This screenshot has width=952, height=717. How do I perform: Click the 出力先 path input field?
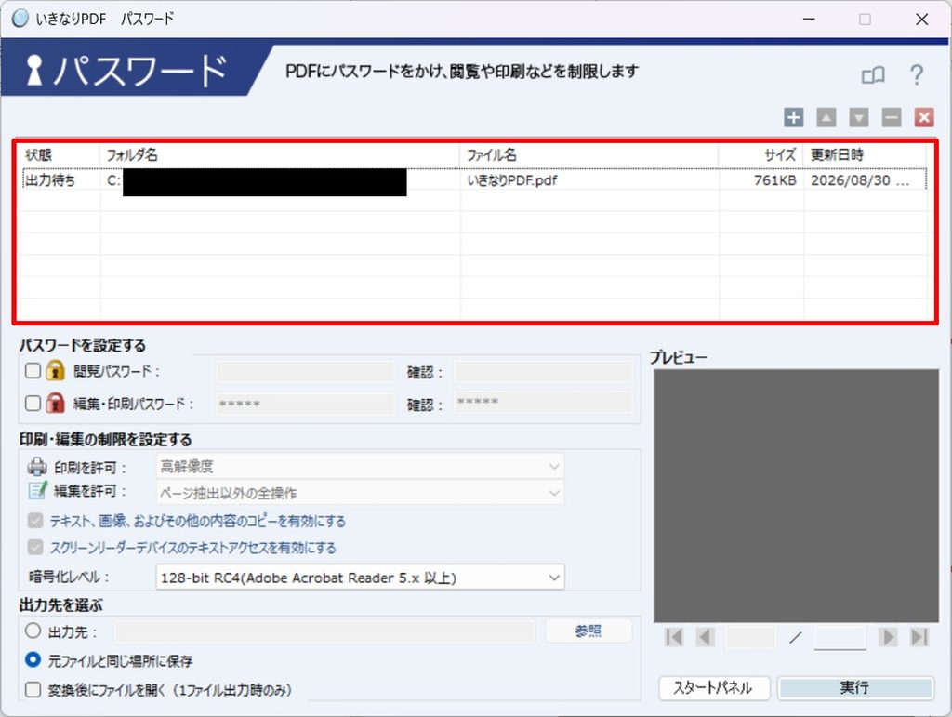click(x=325, y=631)
